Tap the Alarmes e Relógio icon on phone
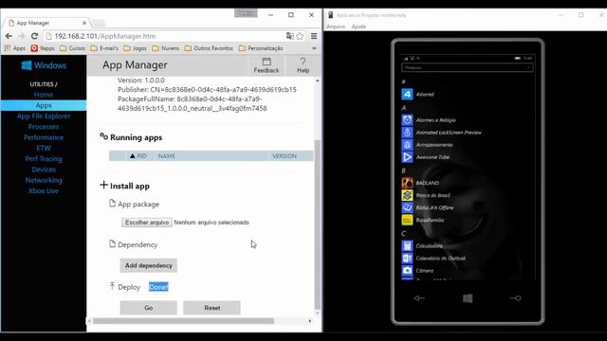This screenshot has height=341, width=607. click(407, 120)
